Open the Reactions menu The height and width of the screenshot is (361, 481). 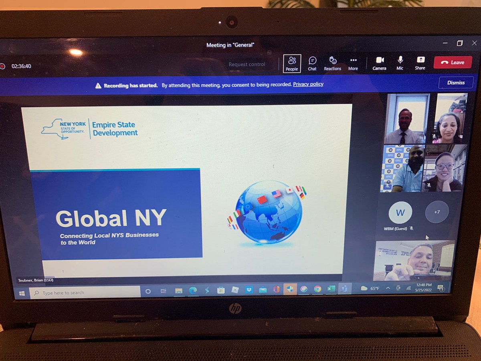(x=333, y=63)
